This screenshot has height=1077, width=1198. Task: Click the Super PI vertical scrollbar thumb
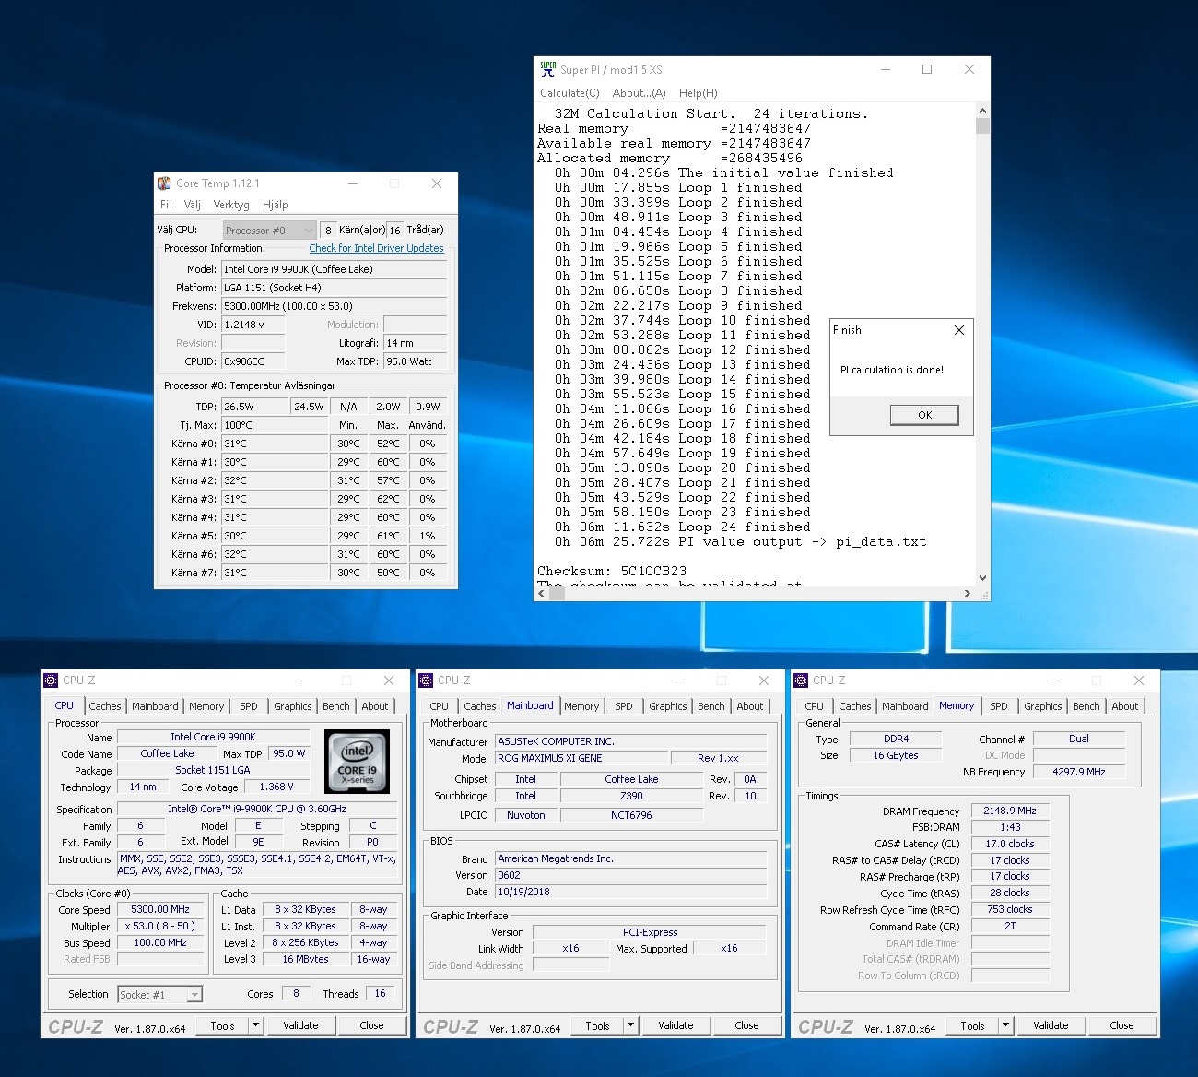coord(982,126)
